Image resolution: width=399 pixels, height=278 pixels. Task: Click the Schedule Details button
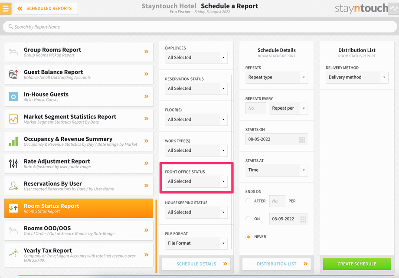[x=196, y=264]
